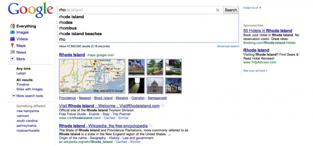
Task: Select the News search category
Action: (x=21, y=52)
